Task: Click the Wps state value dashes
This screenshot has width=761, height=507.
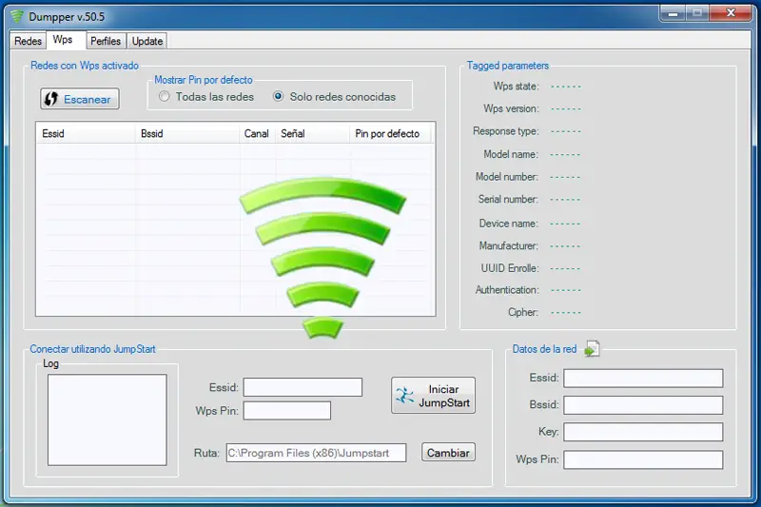Action: tap(565, 87)
